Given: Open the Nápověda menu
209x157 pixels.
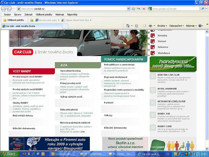Looking at the screenshot, I should click(x=72, y=15).
